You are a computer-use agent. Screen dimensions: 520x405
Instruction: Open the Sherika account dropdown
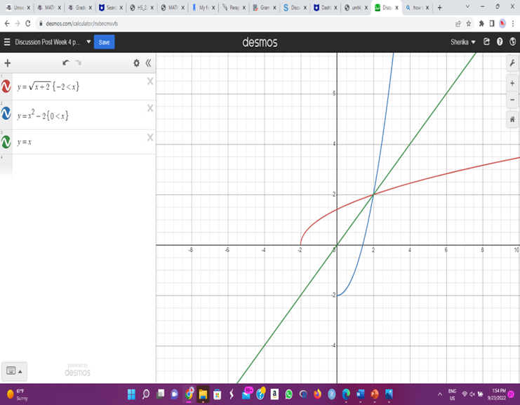pyautogui.click(x=463, y=42)
